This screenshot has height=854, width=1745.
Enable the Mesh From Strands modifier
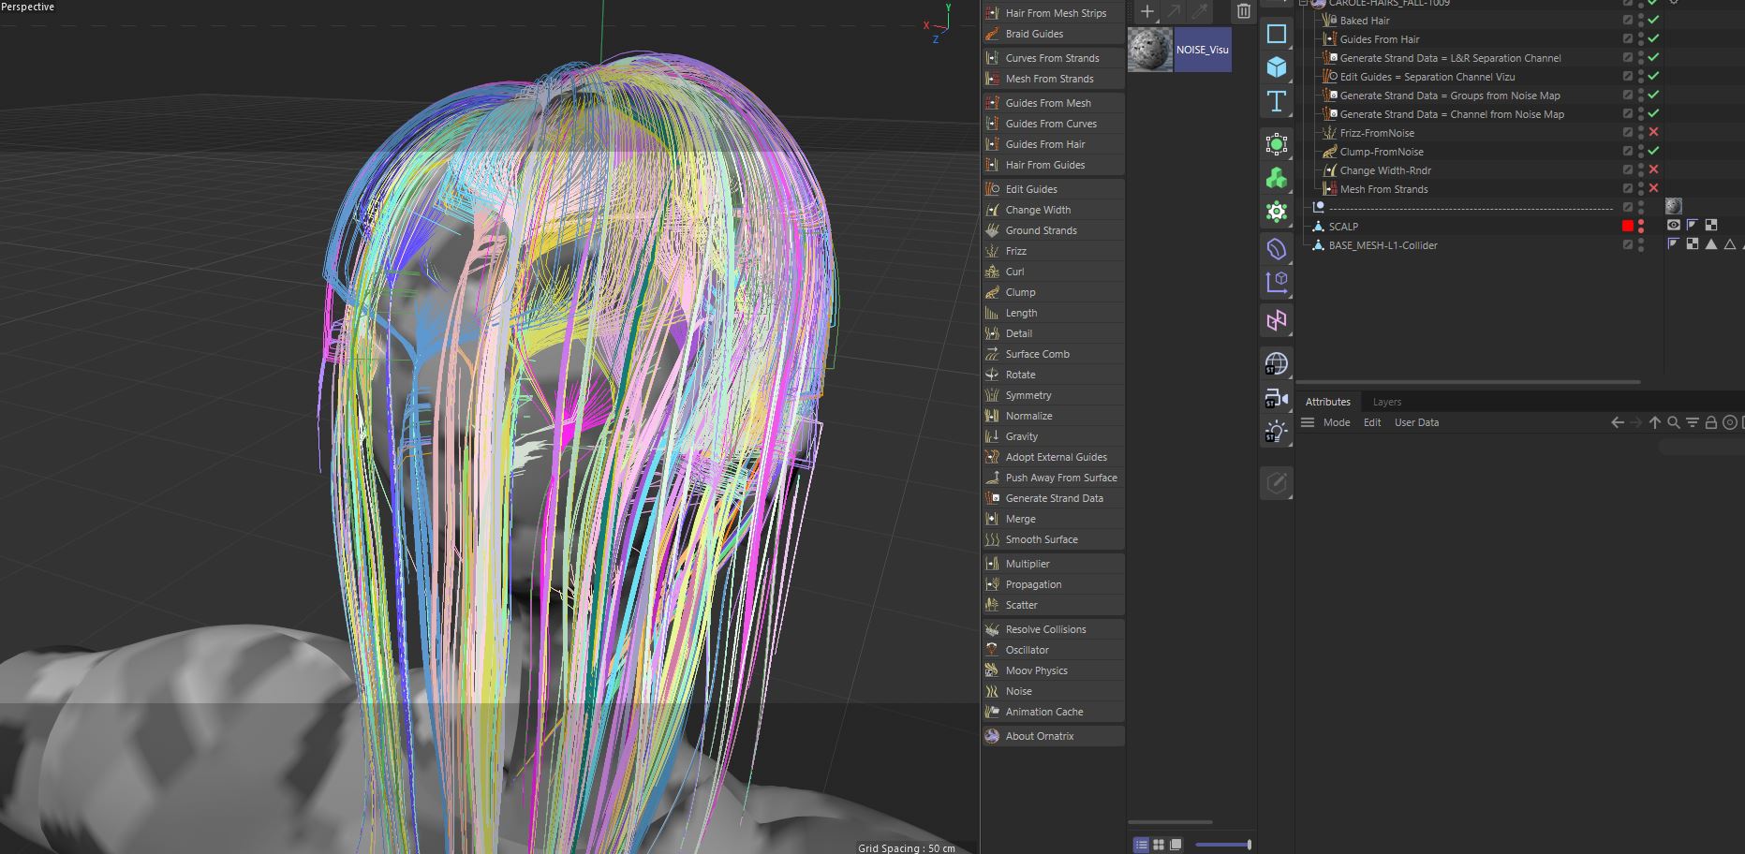click(1653, 189)
